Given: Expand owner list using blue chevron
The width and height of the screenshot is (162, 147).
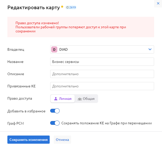Looking at the screenshot, I should (x=150, y=49).
